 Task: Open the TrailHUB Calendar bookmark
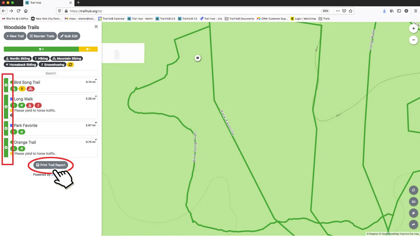(112, 19)
